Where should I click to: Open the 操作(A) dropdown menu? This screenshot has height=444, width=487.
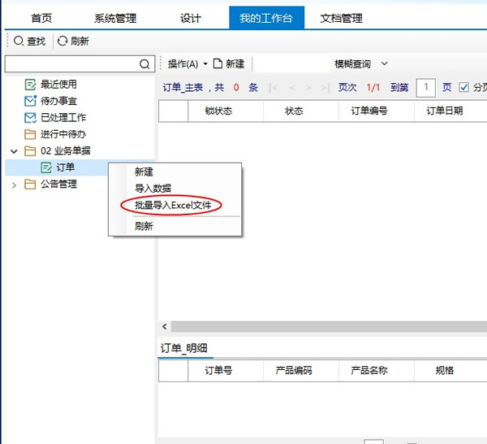[x=187, y=63]
